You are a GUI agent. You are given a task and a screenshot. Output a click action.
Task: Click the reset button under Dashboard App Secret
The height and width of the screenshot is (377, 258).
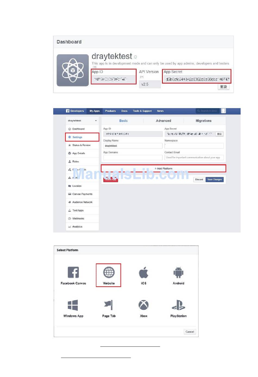click(x=224, y=87)
